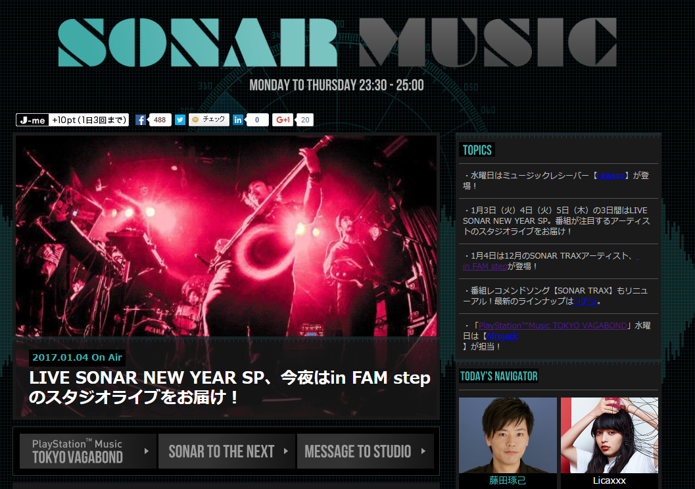
Task: Open the SONAR TO THE NEXT menu
Action: [226, 451]
